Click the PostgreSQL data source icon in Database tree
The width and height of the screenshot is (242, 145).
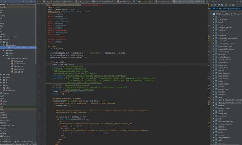(214, 8)
